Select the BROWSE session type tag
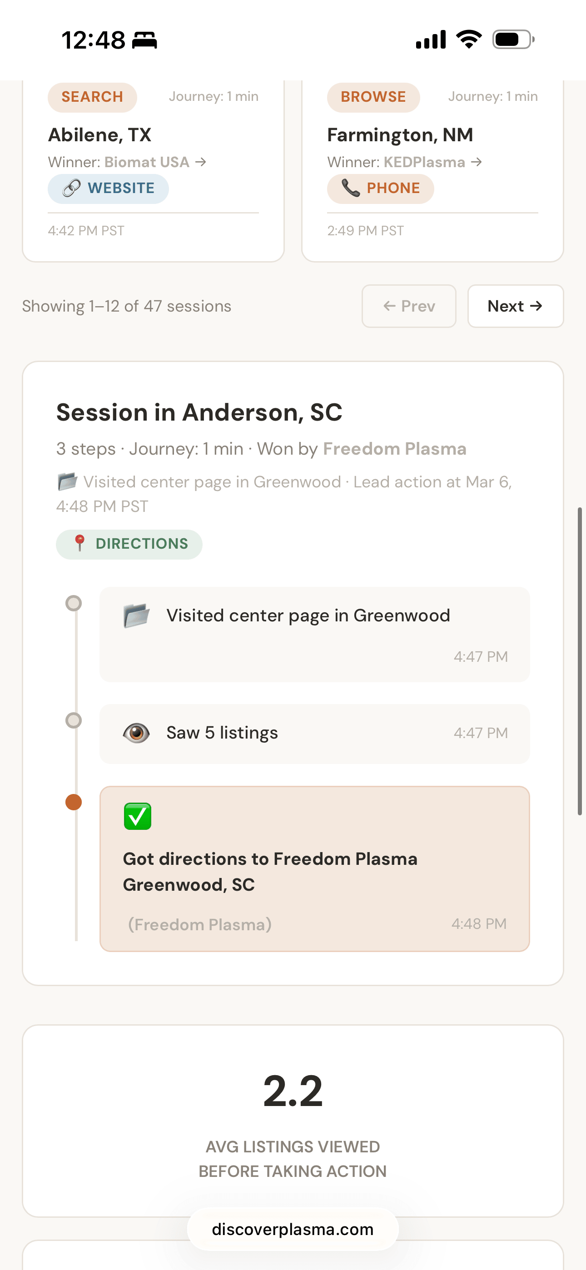The image size is (586, 1270). pyautogui.click(x=373, y=97)
